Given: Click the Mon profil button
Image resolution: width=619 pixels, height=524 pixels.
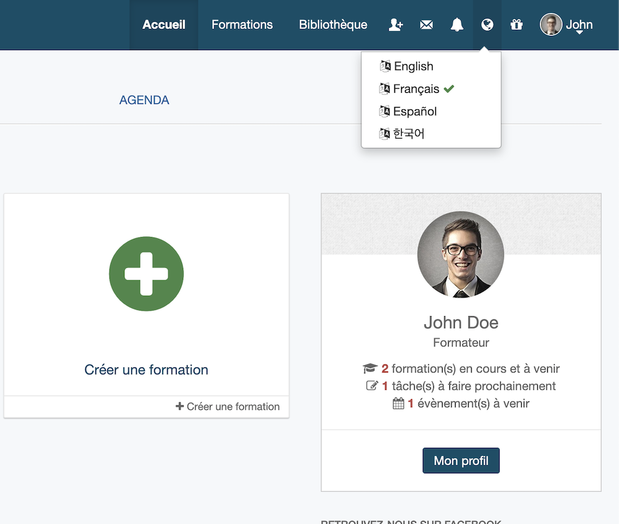Looking at the screenshot, I should (461, 461).
